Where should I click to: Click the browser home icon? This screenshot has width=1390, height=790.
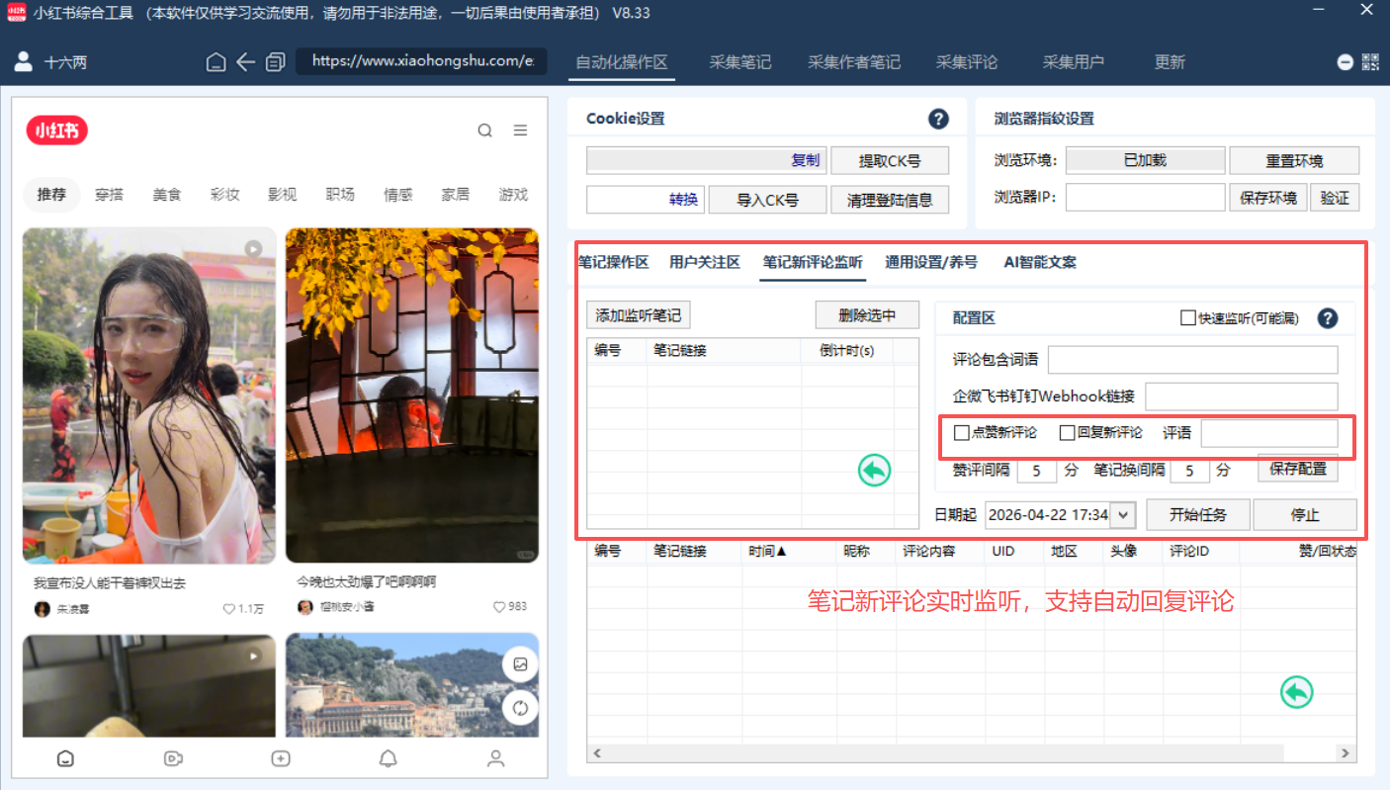(x=216, y=62)
